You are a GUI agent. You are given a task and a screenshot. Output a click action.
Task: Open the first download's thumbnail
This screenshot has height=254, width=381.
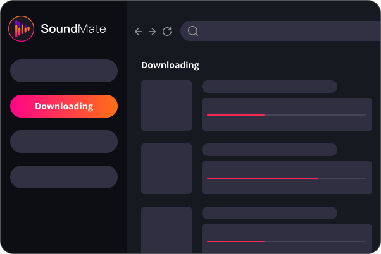point(166,106)
